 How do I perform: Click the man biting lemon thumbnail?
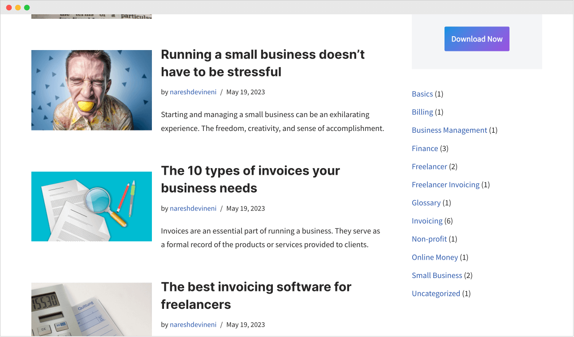click(x=91, y=90)
